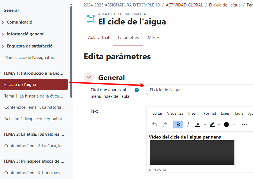
Task: Click the teal text-and-multimedia activity icon
Action: tap(91, 19)
